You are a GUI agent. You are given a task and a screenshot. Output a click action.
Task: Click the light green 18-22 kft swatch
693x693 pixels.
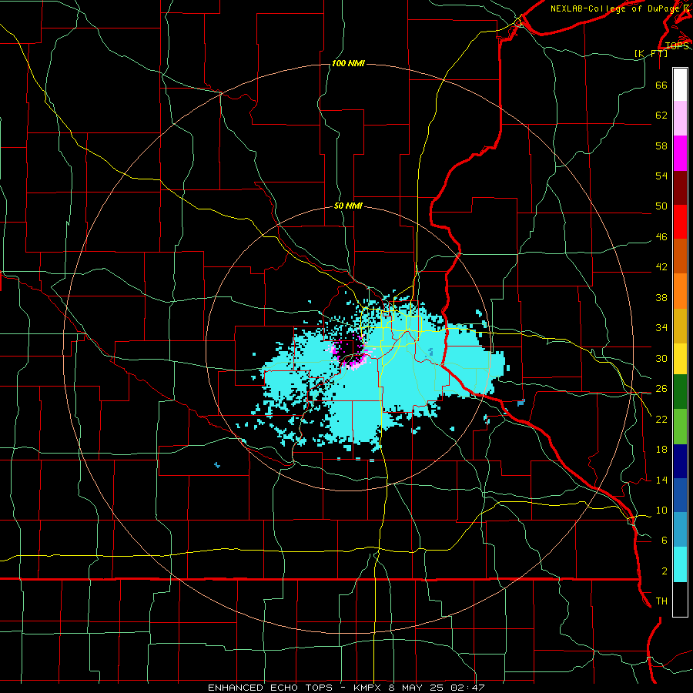click(680, 427)
